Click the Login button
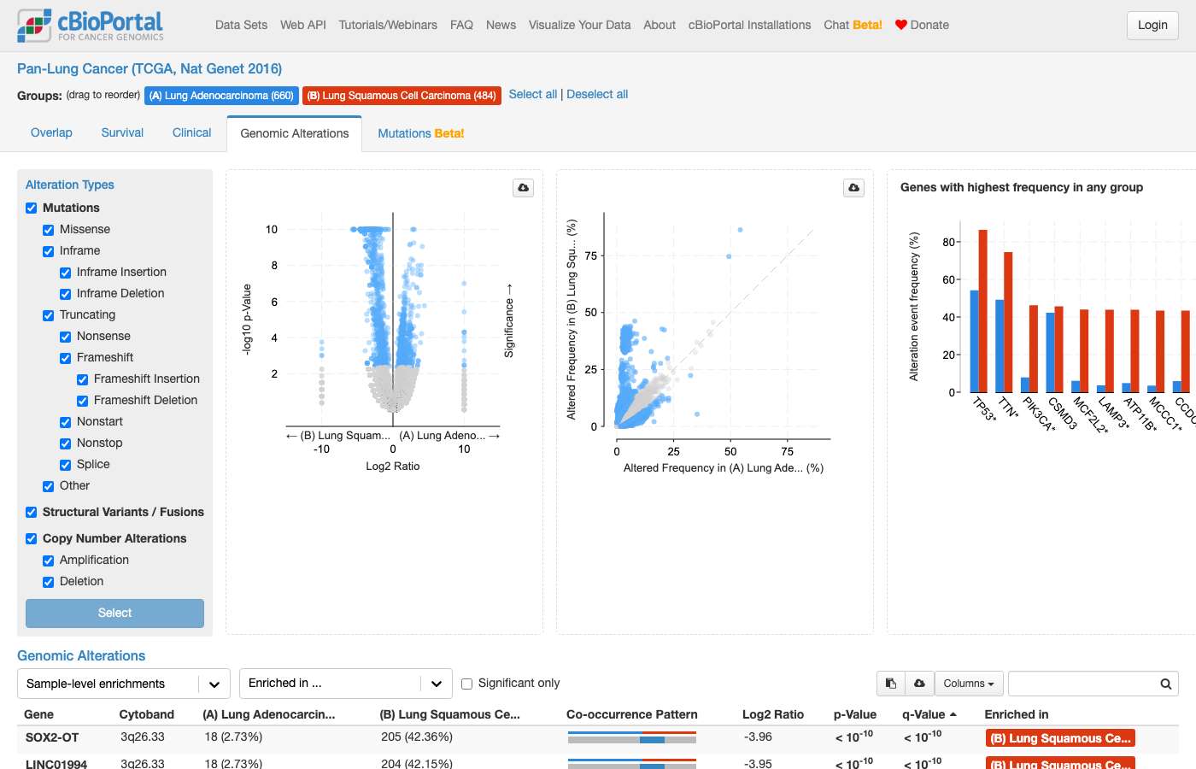Viewport: 1196px width, 769px height. 1152,26
